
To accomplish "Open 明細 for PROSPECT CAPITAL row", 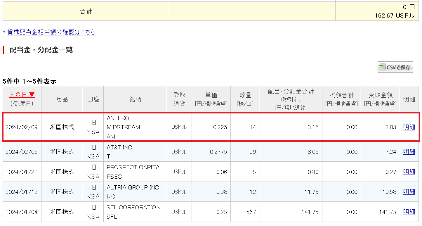I will click(409, 172).
